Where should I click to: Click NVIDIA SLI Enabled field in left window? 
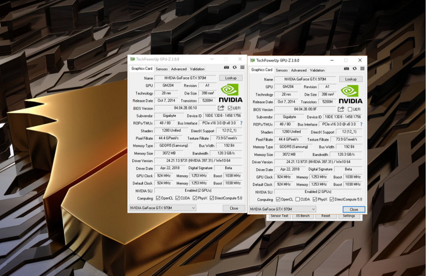[x=198, y=191]
